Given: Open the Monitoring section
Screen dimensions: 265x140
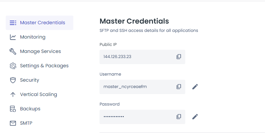Looking at the screenshot, I should (x=33, y=37).
